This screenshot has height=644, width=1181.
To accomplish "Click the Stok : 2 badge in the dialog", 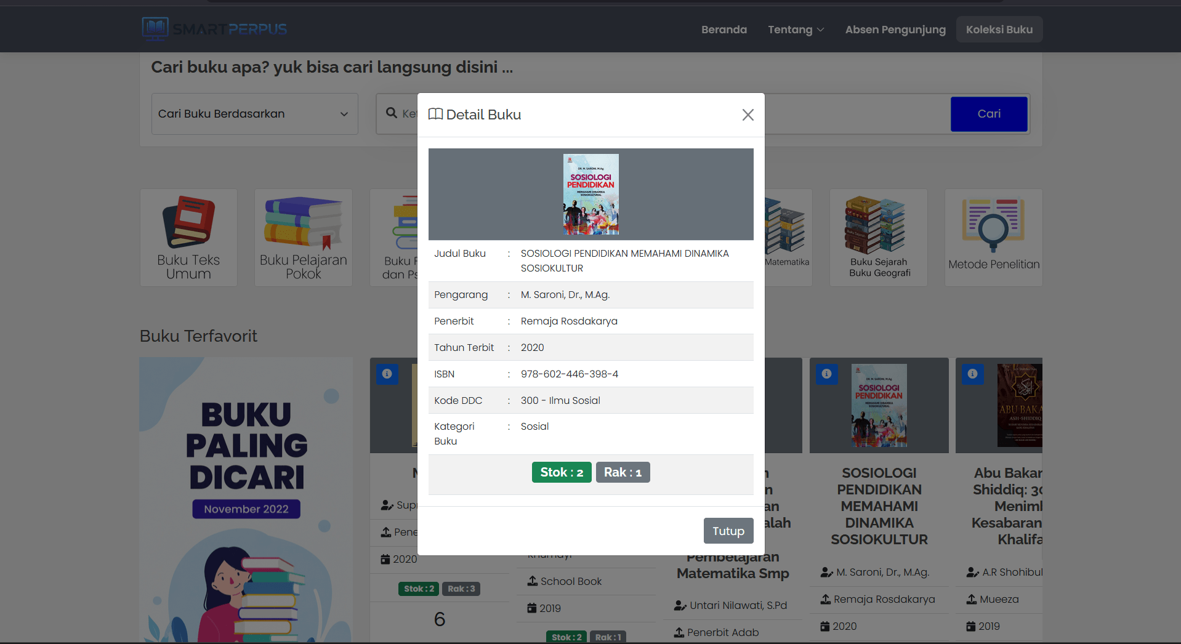I will (562, 472).
